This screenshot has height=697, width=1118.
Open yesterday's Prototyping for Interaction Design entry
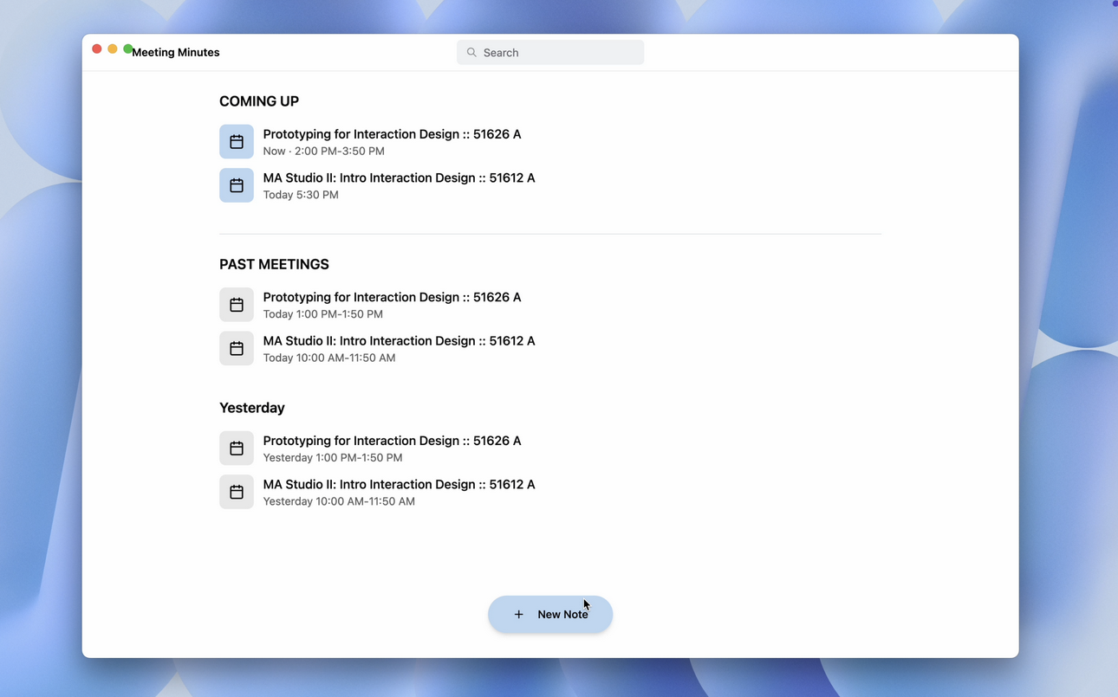[392, 441]
